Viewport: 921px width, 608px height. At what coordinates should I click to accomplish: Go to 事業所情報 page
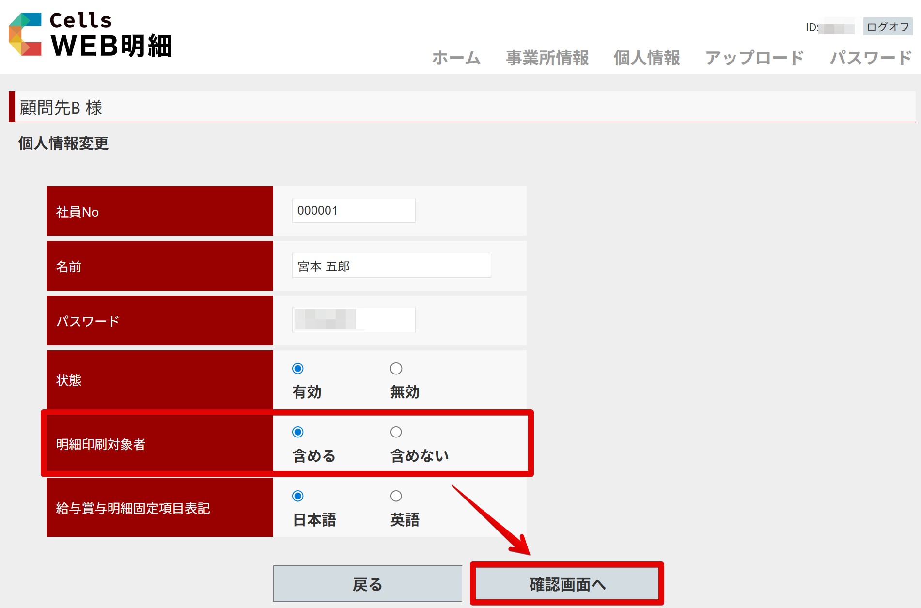click(547, 58)
